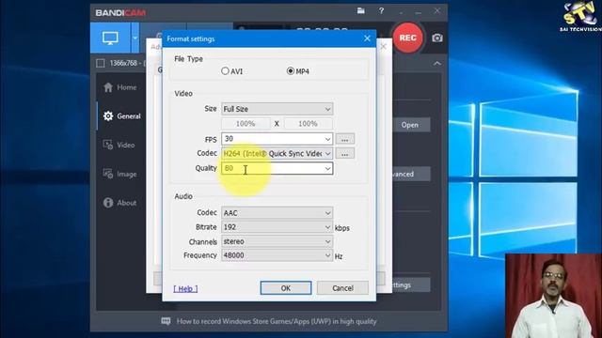
Task: Open the audio Channels dropdown
Action: [x=277, y=241]
